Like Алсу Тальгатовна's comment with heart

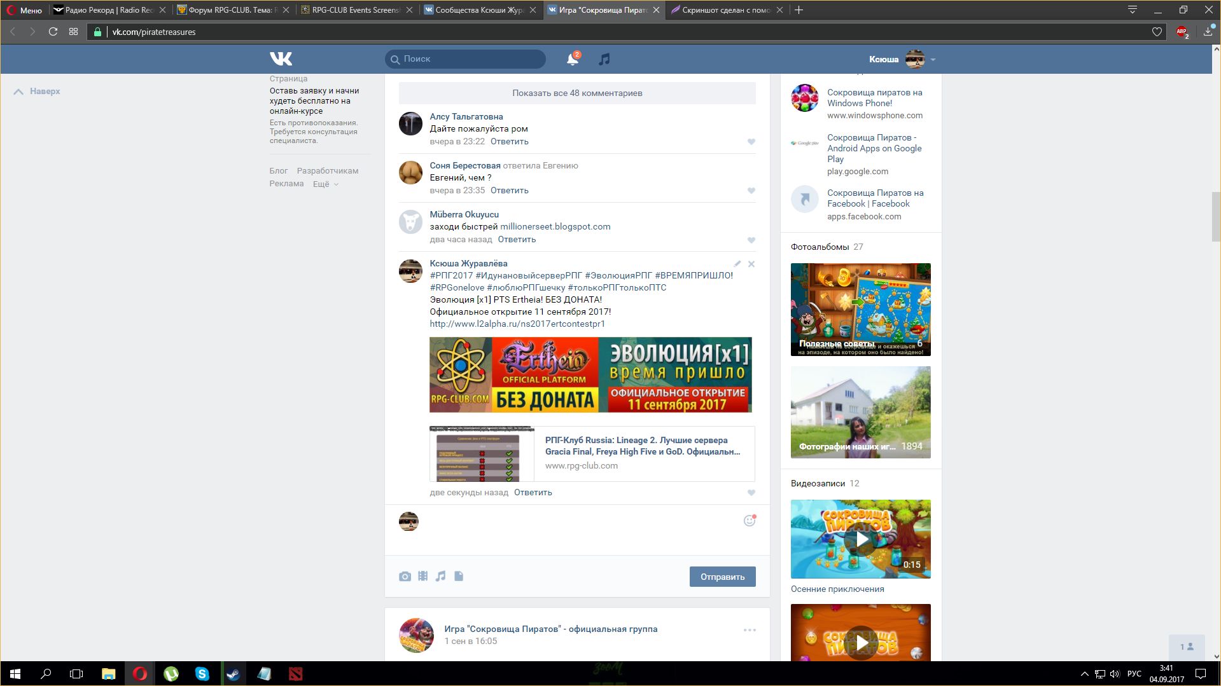(751, 142)
